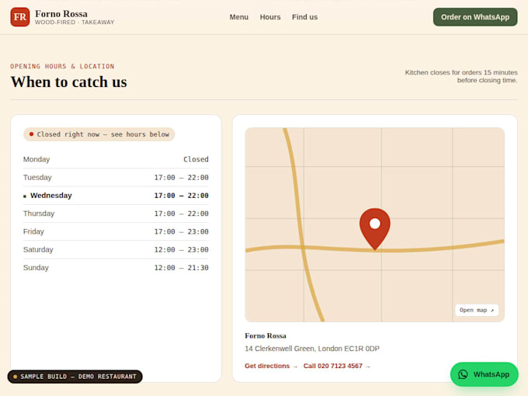
Task: Click Wednesday's bold 17:00 – 22:00 hours
Action: (x=181, y=196)
